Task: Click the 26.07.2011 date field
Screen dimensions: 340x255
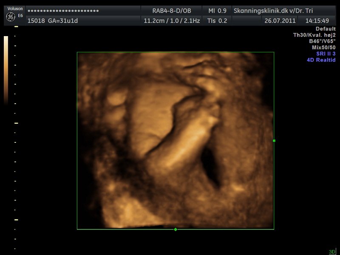Action: 279,20
